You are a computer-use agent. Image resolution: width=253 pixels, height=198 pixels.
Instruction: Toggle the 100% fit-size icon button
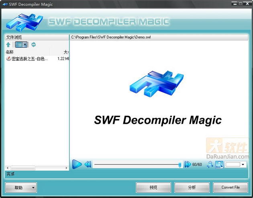219,164
